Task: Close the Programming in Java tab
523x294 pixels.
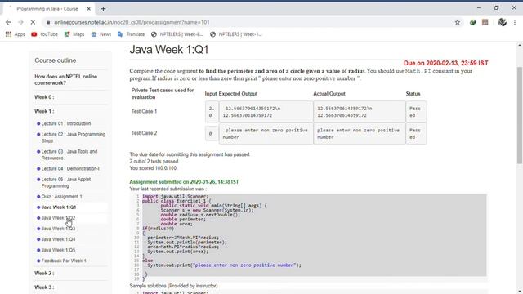Action: click(x=89, y=9)
